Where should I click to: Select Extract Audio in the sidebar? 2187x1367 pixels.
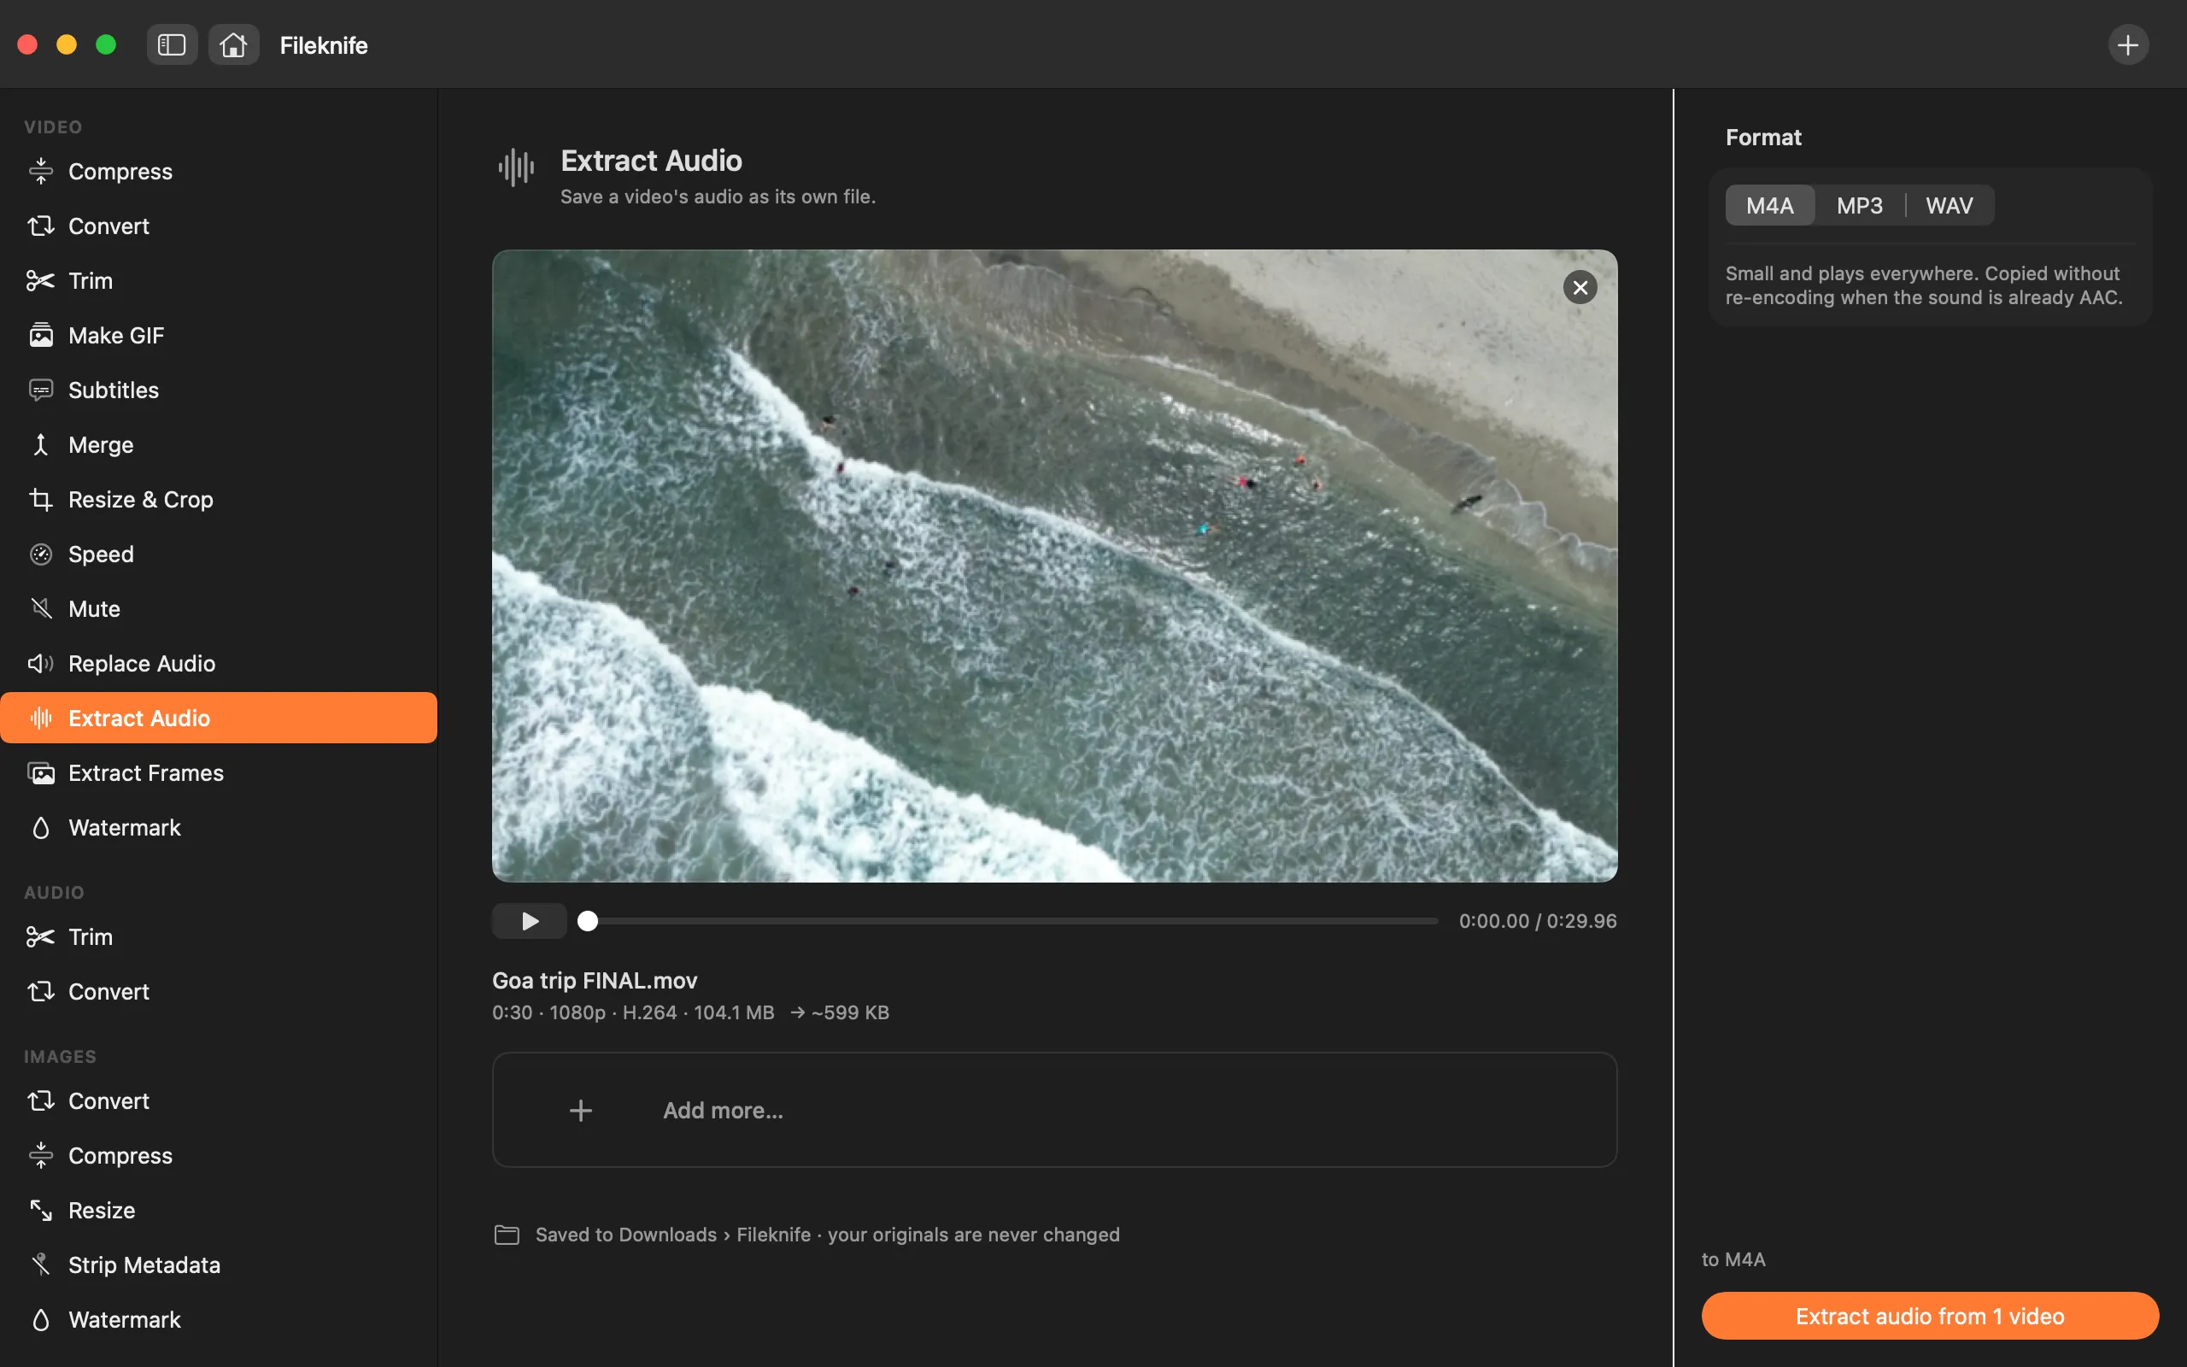[x=219, y=718]
